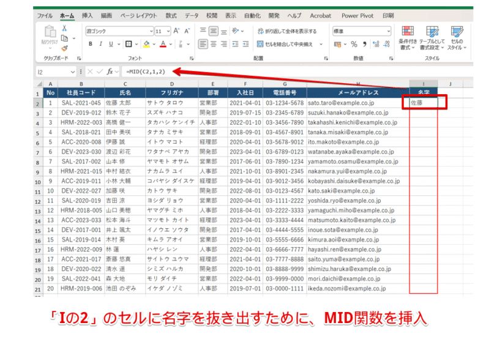Select column C header
This screenshot has width=497, height=342.
[x=125, y=84]
